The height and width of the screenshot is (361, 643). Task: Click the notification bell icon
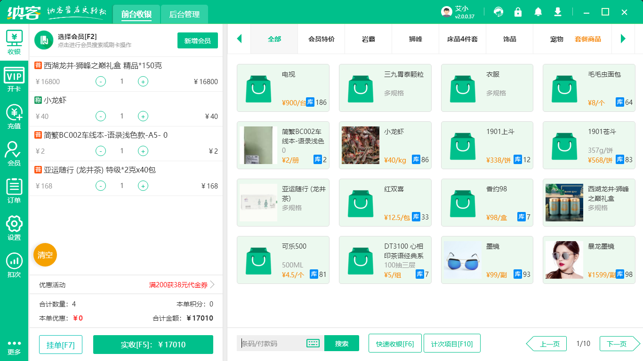click(538, 12)
